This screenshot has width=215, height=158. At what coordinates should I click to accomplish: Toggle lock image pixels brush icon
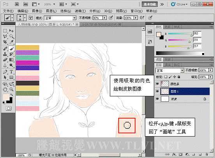(170, 77)
